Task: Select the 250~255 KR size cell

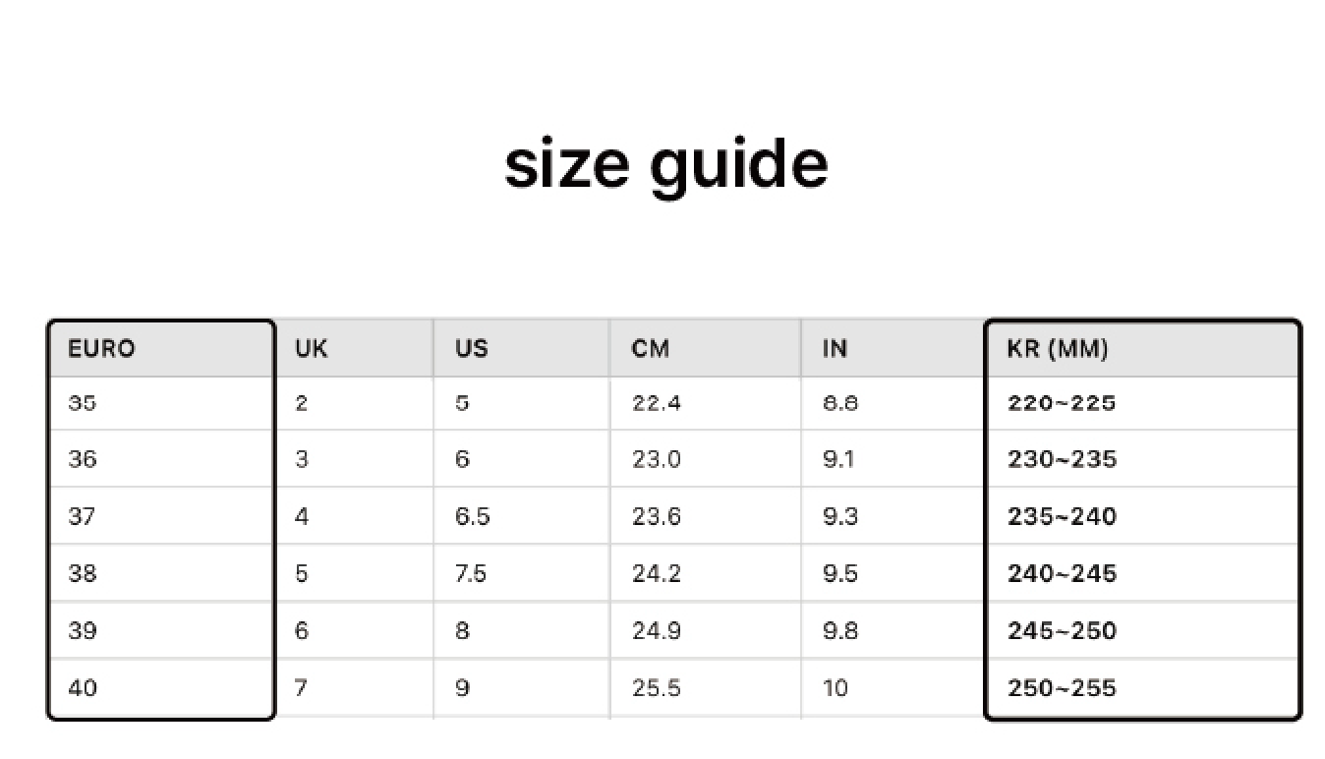Action: [x=1062, y=687]
